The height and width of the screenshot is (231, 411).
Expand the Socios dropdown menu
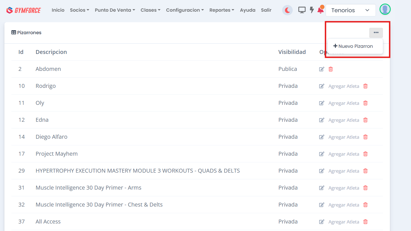[80, 10]
